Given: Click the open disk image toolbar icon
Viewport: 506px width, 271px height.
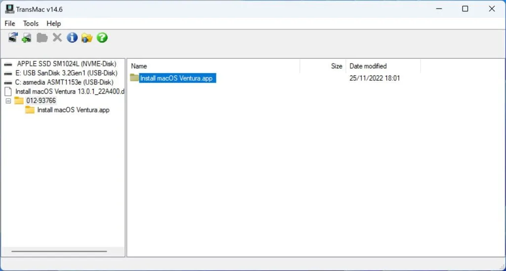Looking at the screenshot, I should click(13, 38).
